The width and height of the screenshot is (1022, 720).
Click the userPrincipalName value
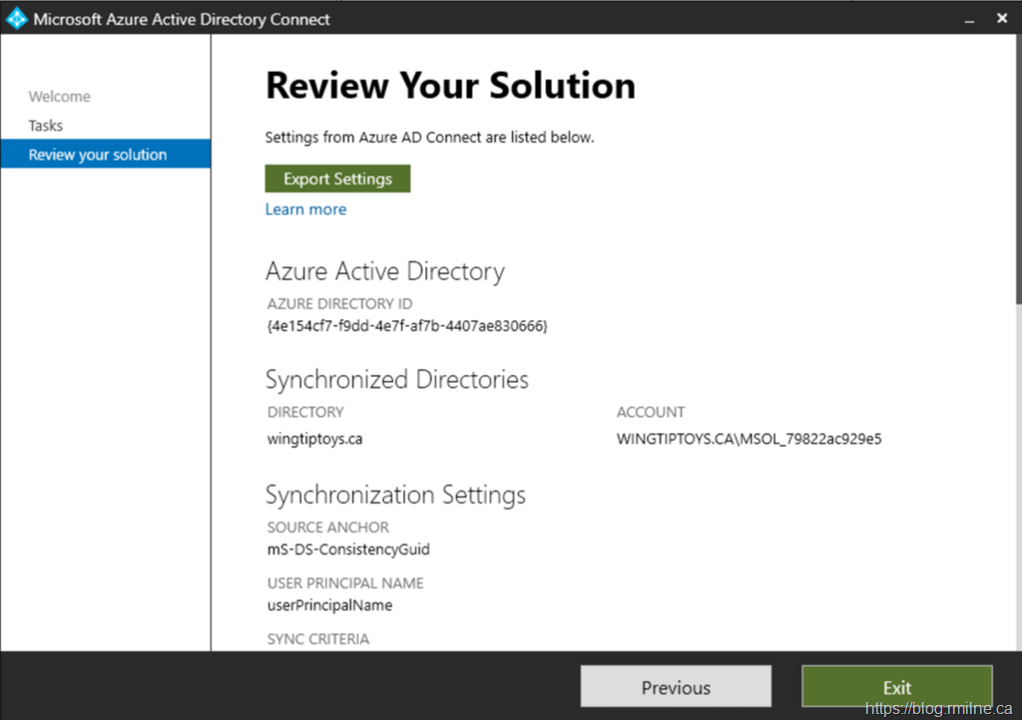pos(329,605)
